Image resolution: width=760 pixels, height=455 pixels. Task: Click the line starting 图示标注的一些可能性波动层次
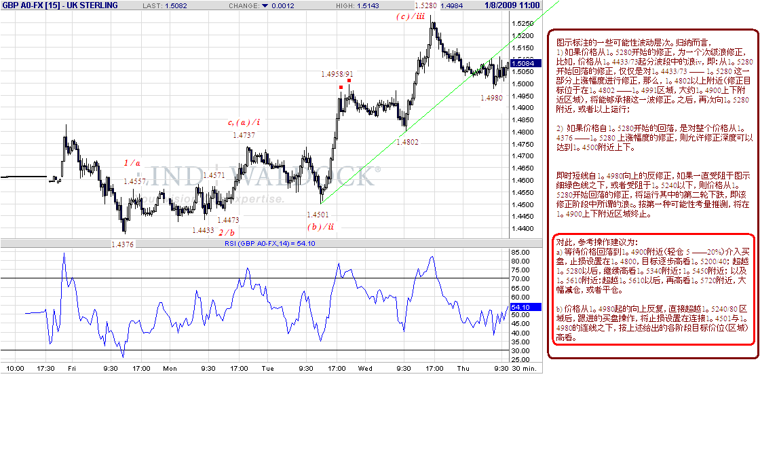(632, 43)
